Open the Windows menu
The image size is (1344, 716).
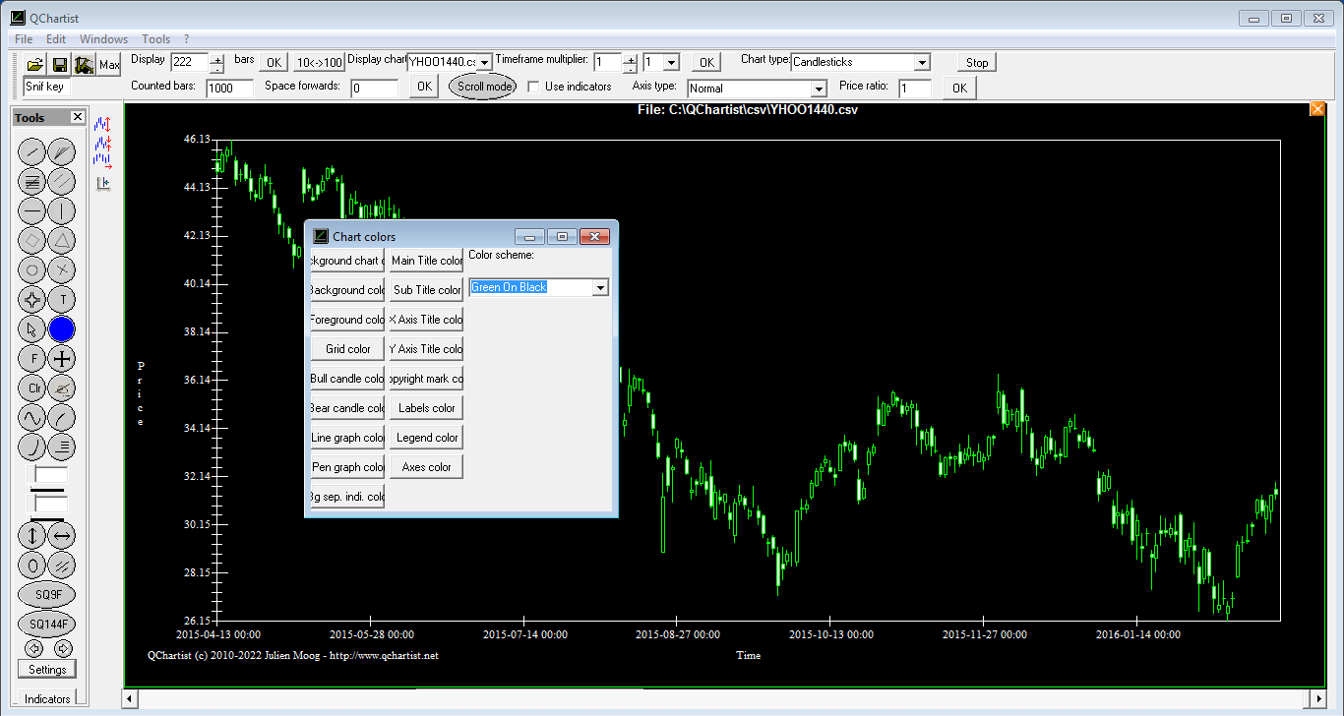click(103, 39)
